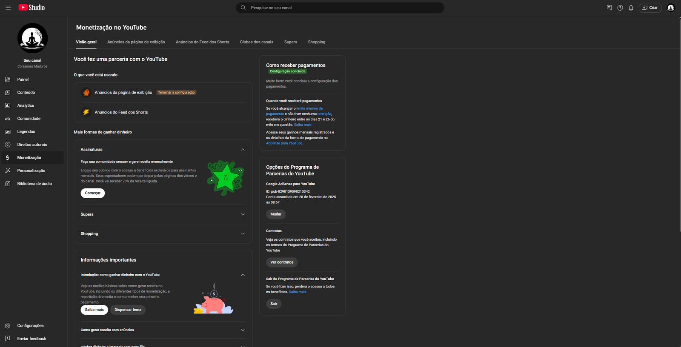The width and height of the screenshot is (681, 347).
Task: Click the Mudar AdSense button
Action: coord(276,214)
